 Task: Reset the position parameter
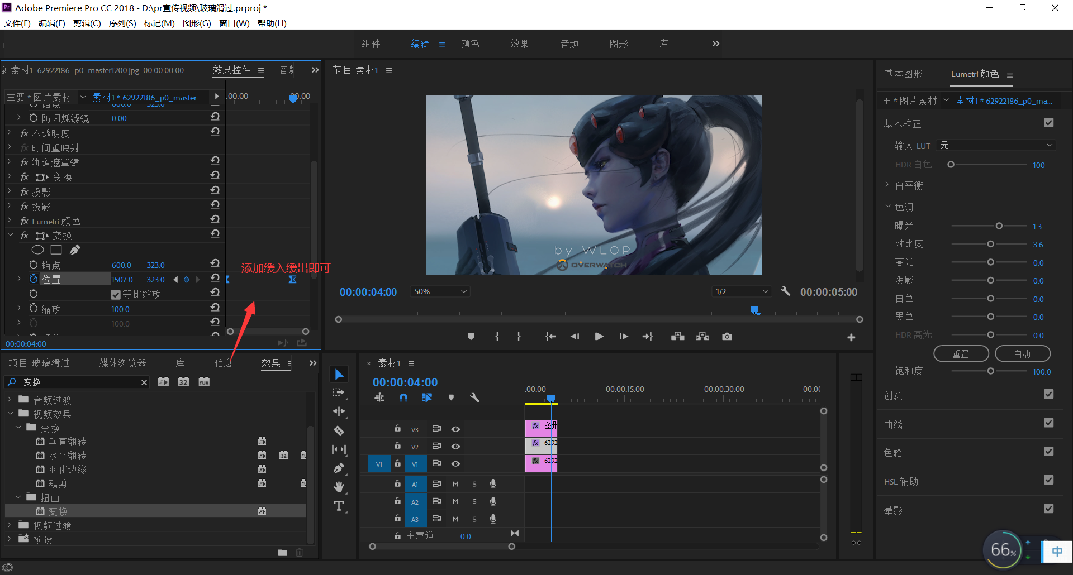[215, 278]
